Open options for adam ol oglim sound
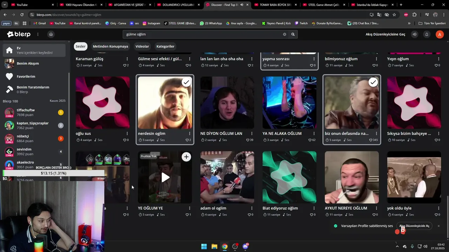The image size is (449, 252). (252, 208)
